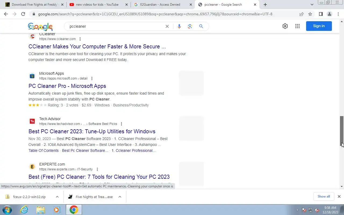Click the forward navigation arrow
This screenshot has height=215, width=344.
point(15,14)
